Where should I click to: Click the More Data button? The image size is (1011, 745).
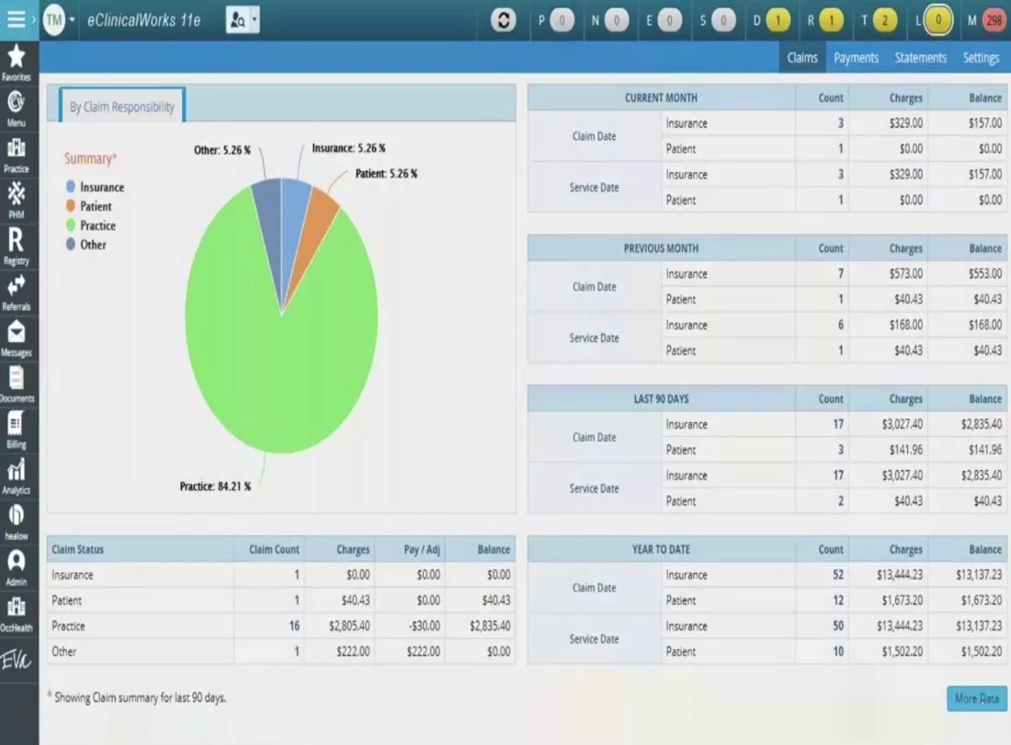coord(976,698)
